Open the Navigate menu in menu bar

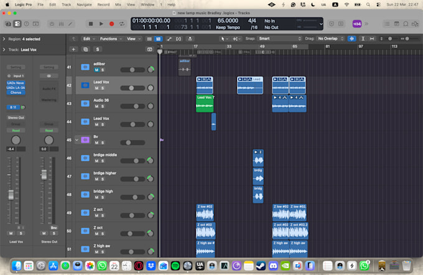[84, 4]
